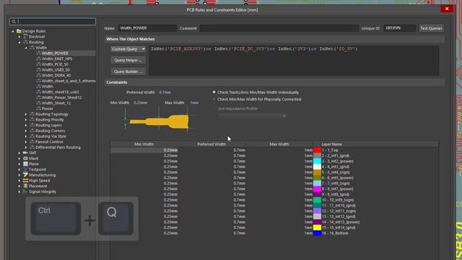
Task: Collapse the Design Rules tree node
Action: pos(13,31)
